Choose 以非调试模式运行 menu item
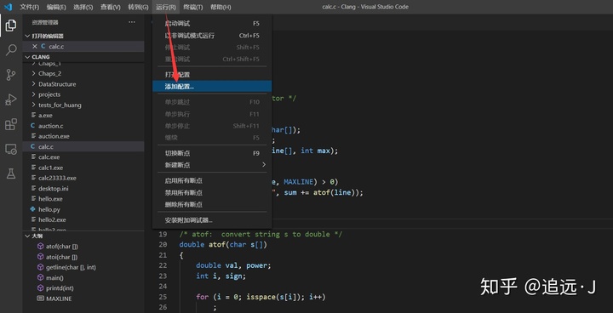The image size is (613, 313). click(x=212, y=36)
